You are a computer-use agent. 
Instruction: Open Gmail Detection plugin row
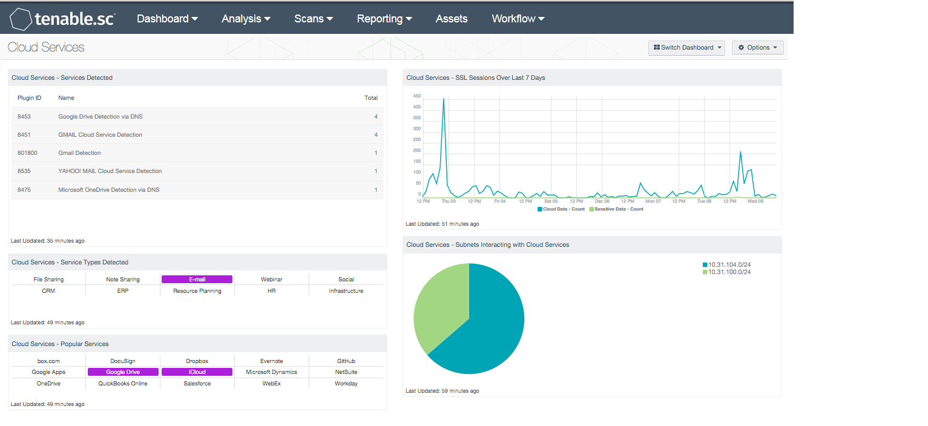point(197,152)
